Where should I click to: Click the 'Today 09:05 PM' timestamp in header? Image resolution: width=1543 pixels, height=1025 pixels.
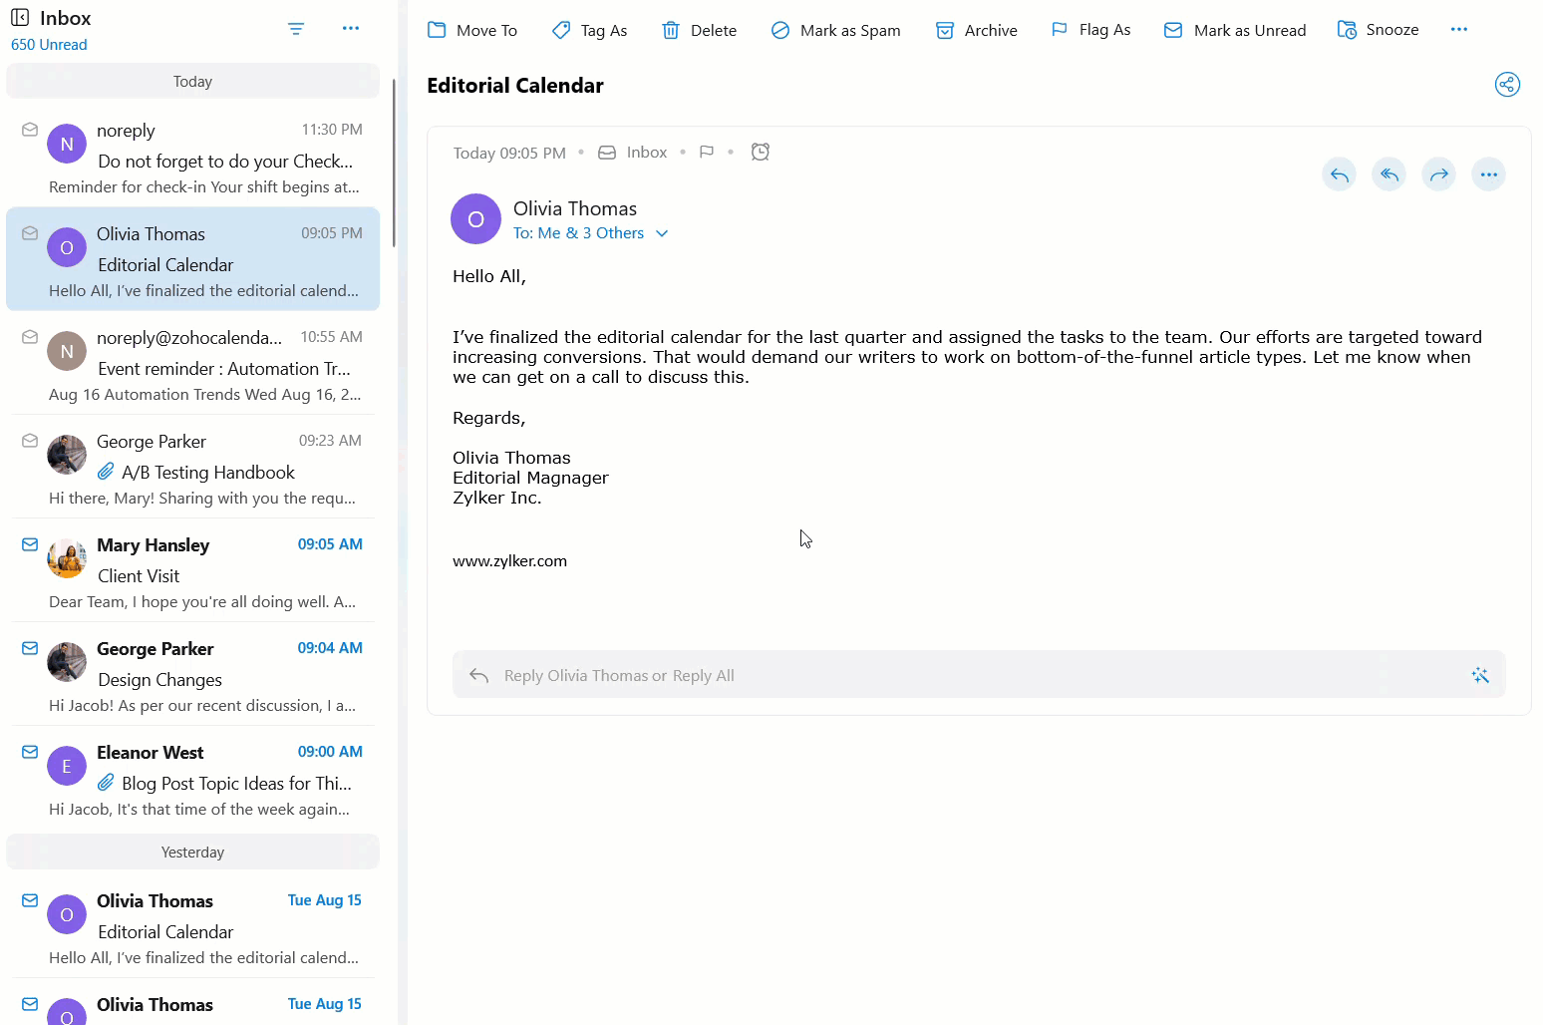pos(509,153)
